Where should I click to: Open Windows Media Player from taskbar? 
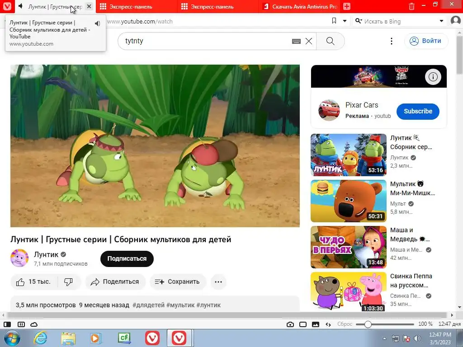click(96, 338)
